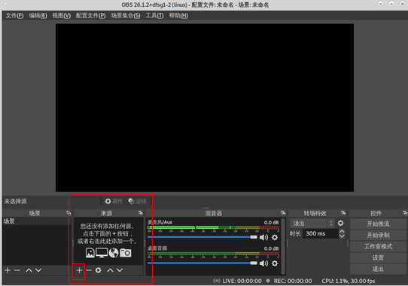Decrease transition duration with down arrow
Viewport: 408px width, 286px height.
[x=342, y=236]
